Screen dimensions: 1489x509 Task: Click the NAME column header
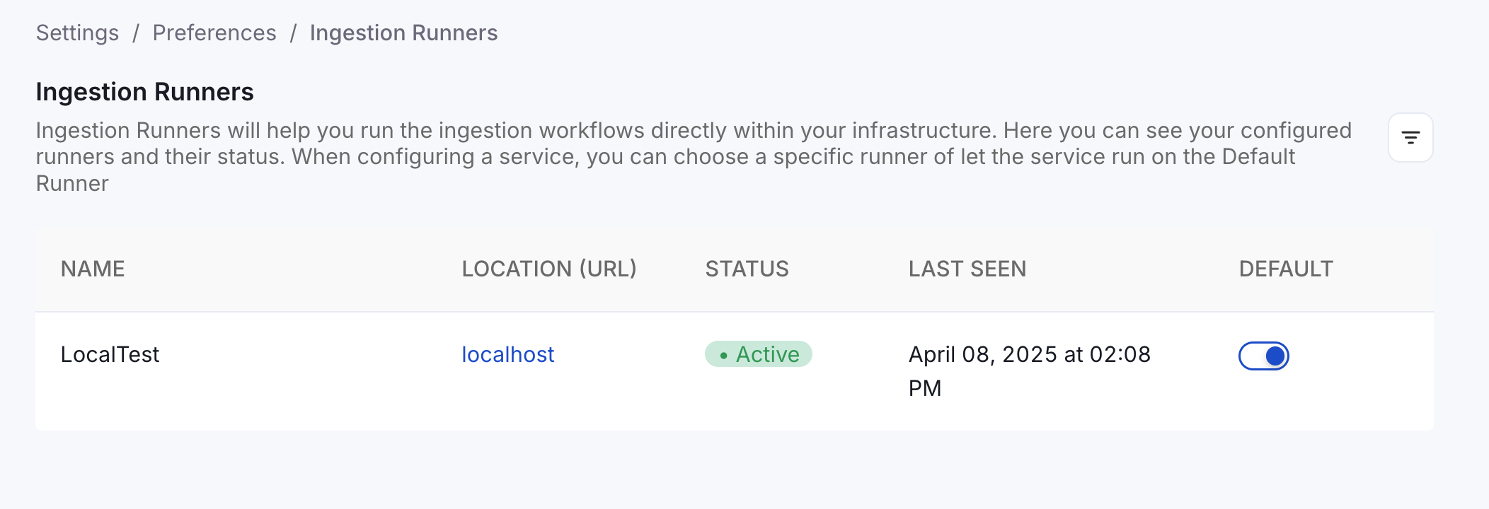tap(93, 269)
